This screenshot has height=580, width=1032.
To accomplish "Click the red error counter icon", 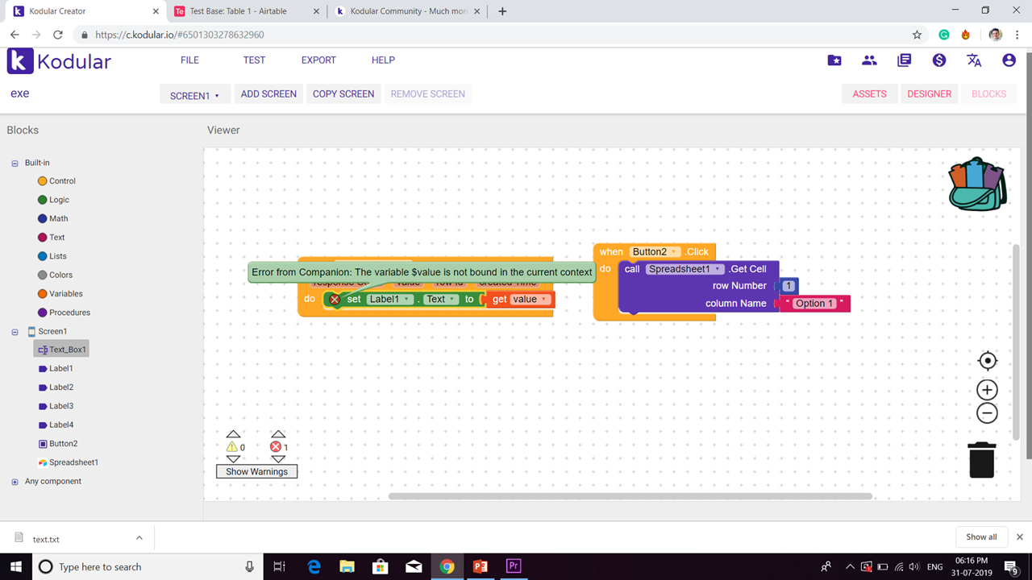I will coord(276,446).
